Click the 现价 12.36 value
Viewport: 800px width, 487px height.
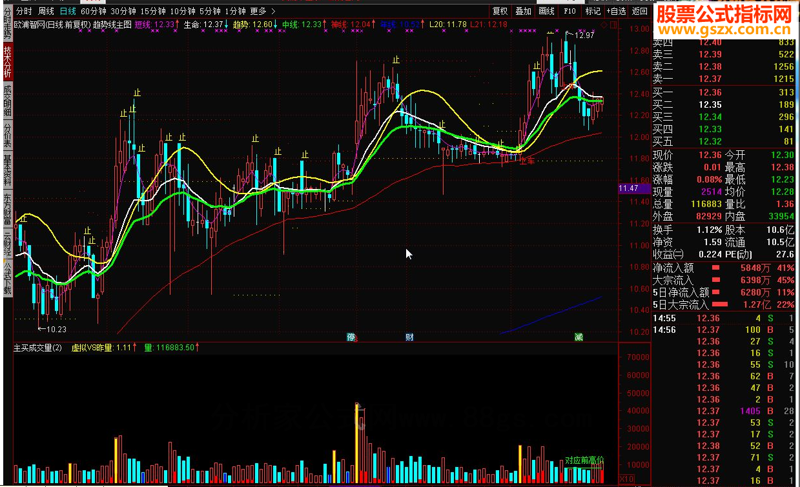pos(710,155)
